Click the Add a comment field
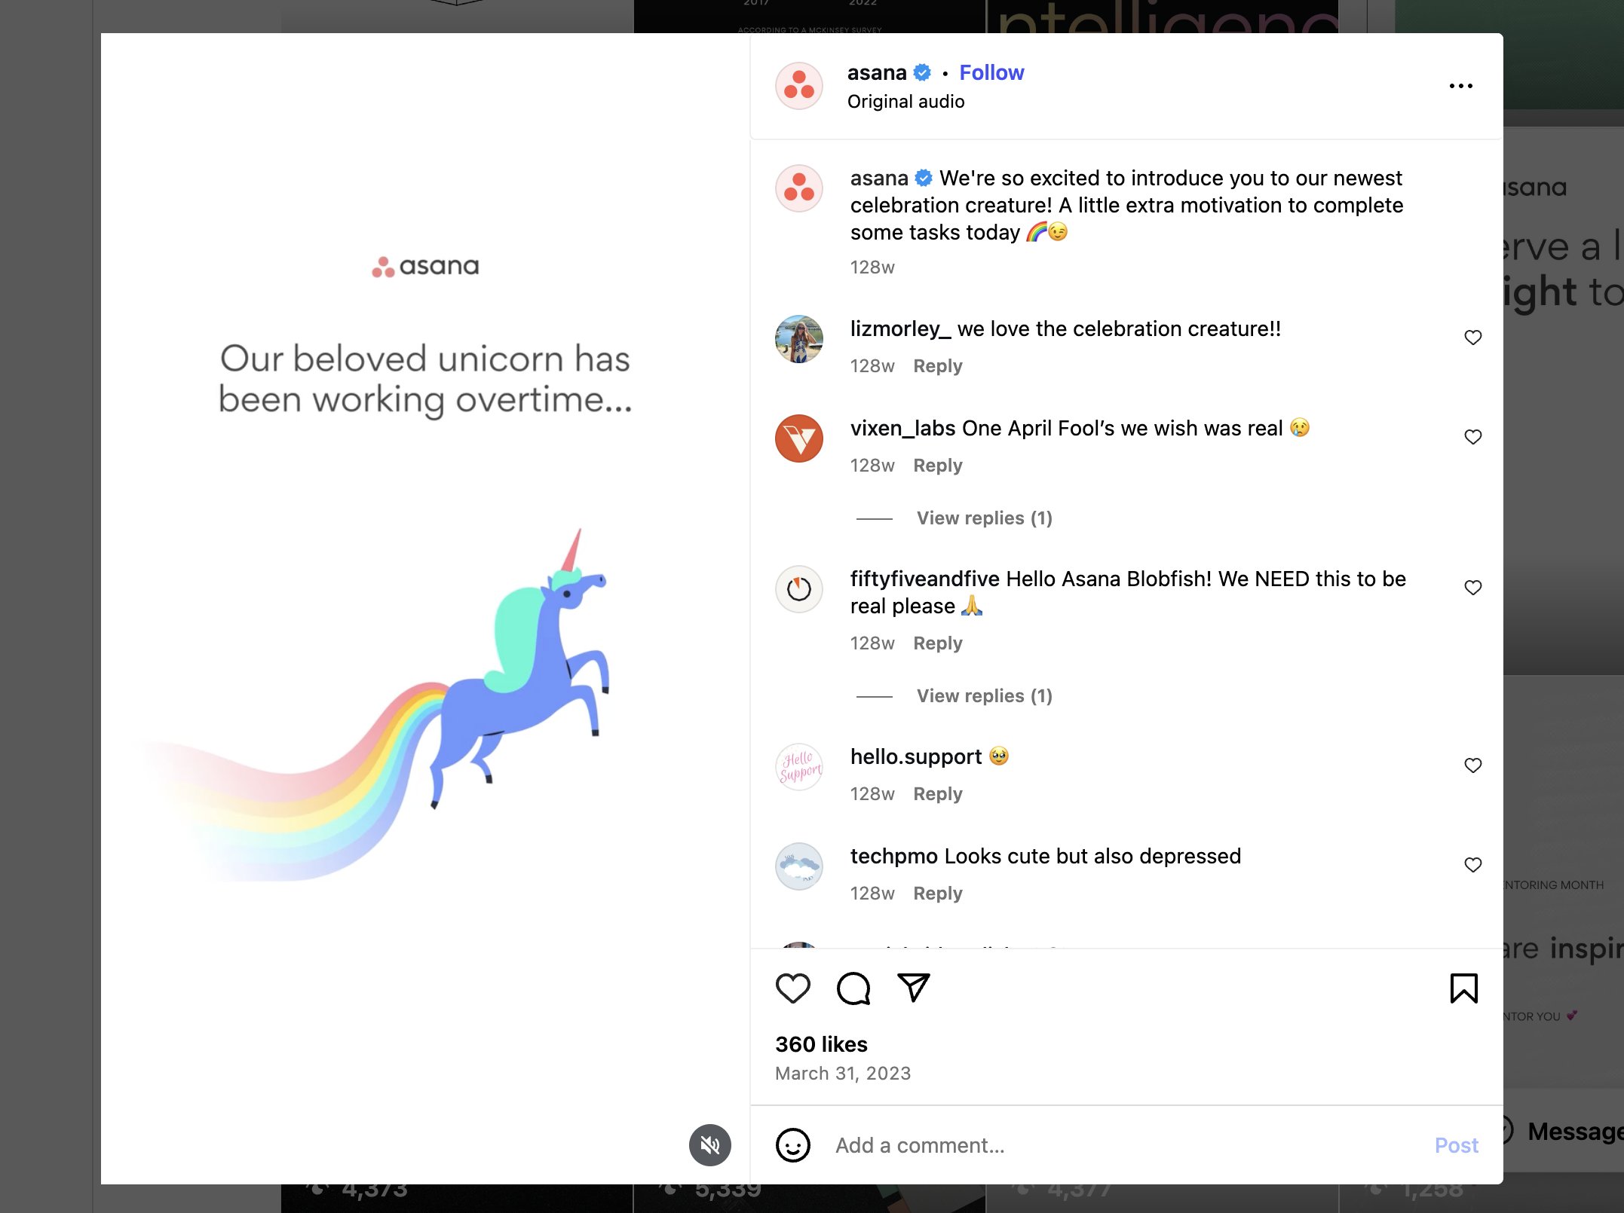Image resolution: width=1624 pixels, height=1213 pixels. pos(1123,1145)
